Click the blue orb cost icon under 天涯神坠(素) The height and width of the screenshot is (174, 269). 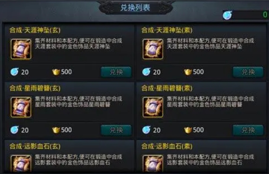pyautogui.click(x=146, y=72)
